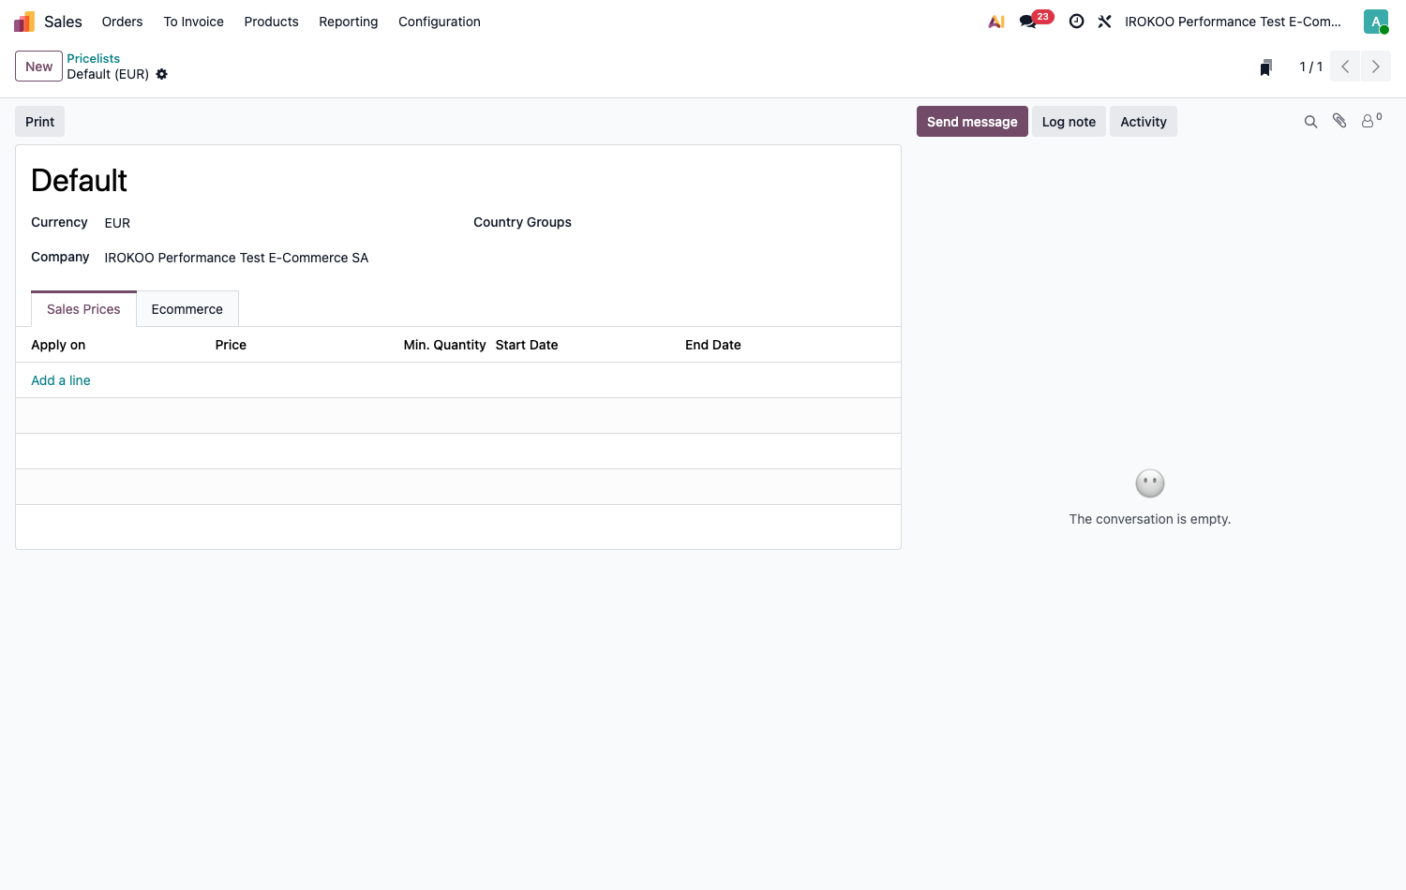
Task: Open the AI assistant icon
Action: point(996,22)
